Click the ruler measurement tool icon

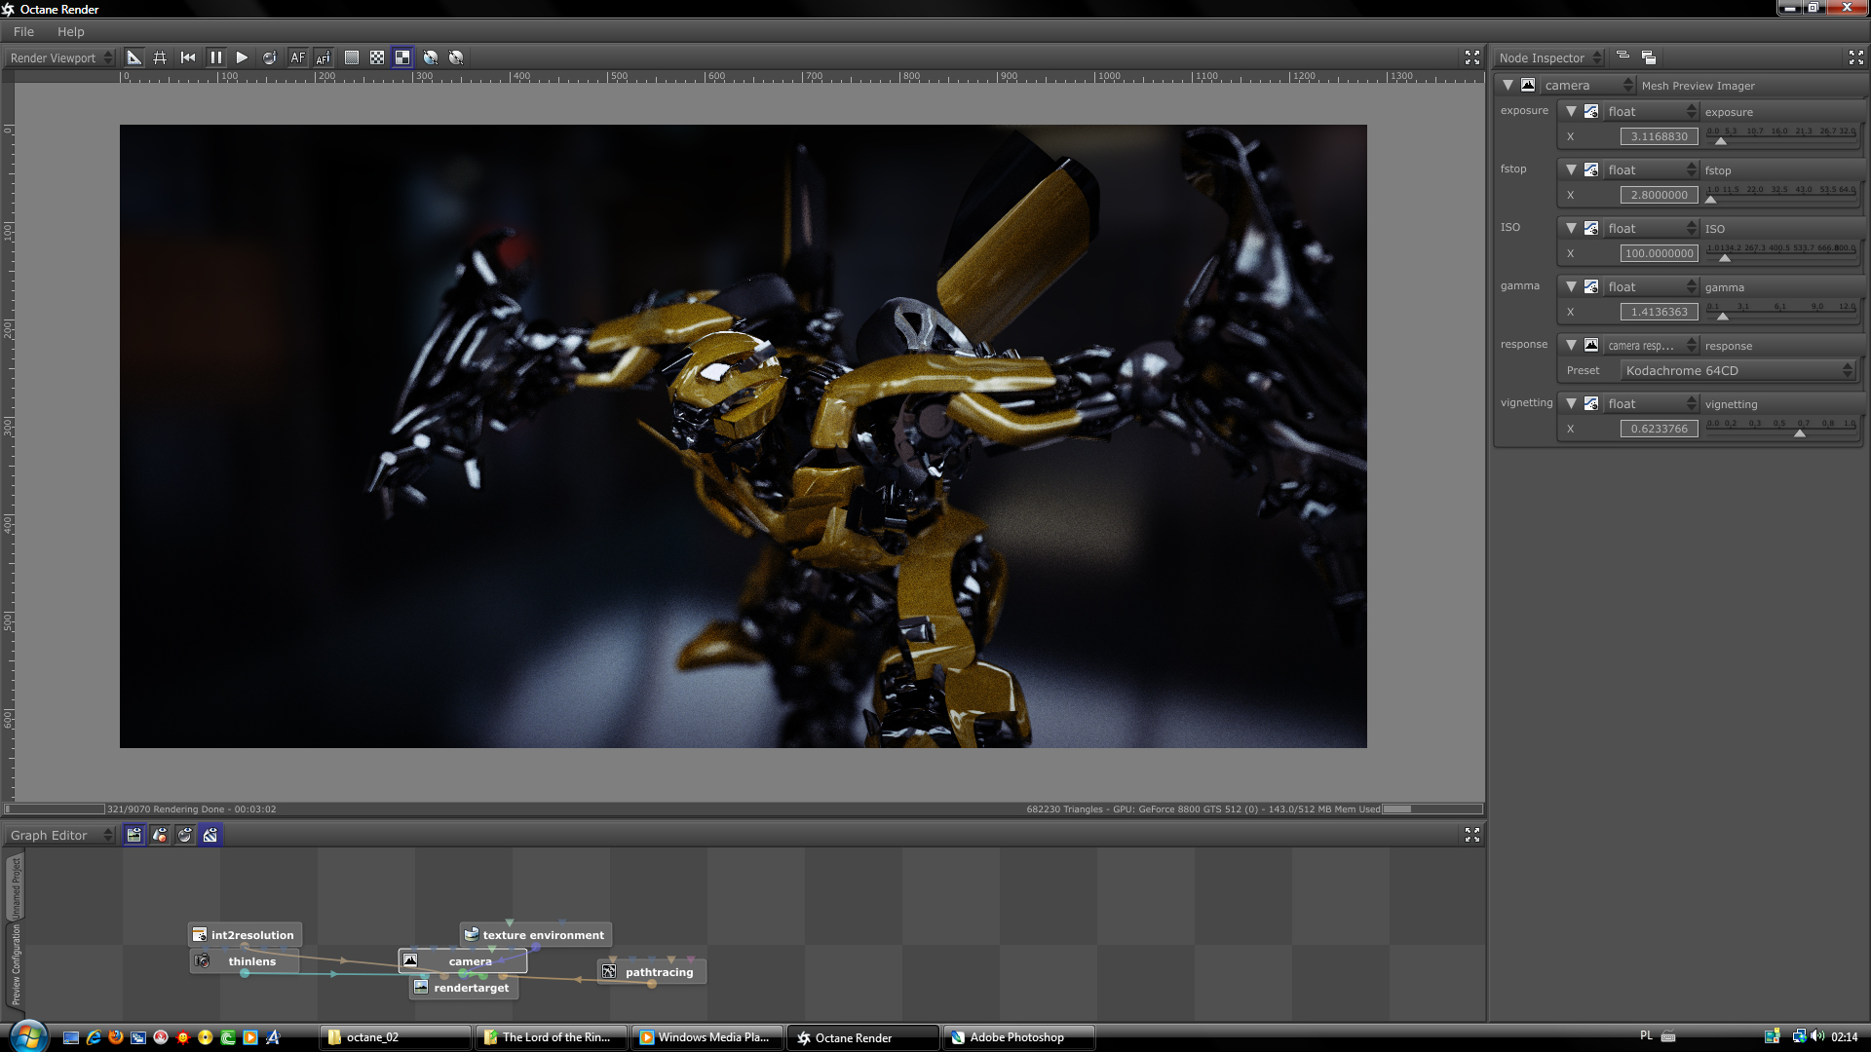(x=134, y=57)
